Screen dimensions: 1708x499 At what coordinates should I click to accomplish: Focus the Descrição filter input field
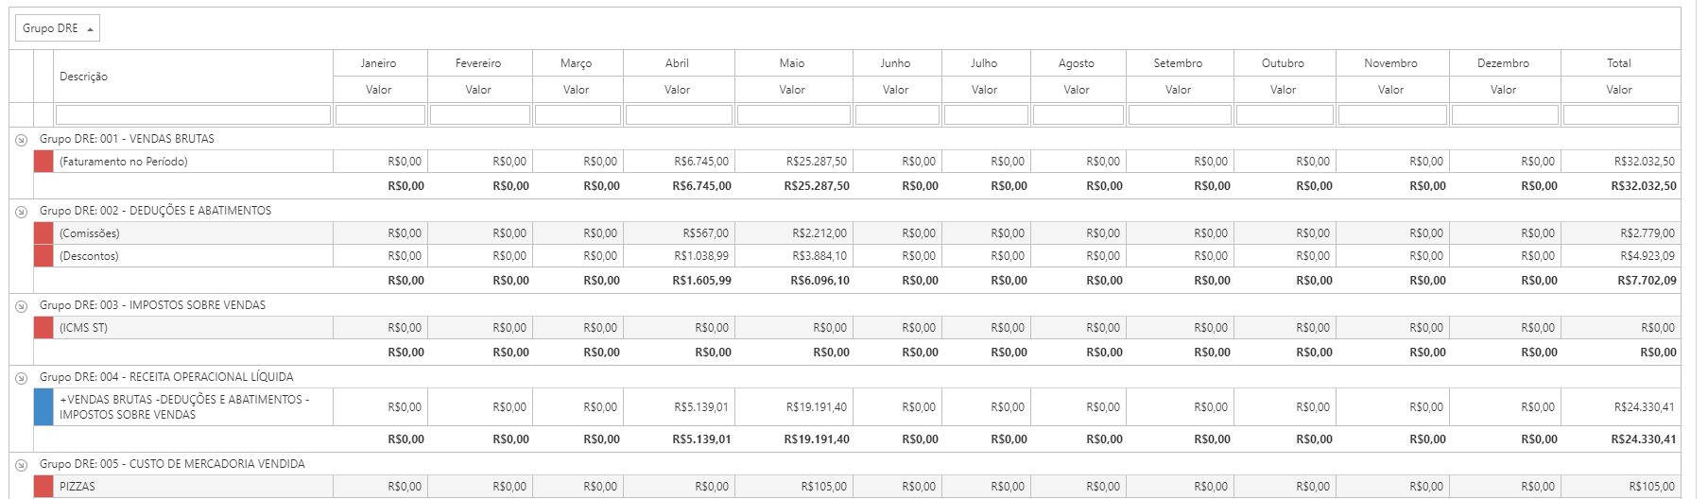click(x=193, y=115)
